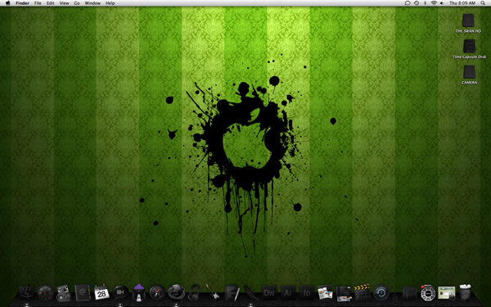
Task: Click the clock showing Thu 8:09 AM
Action: pyautogui.click(x=462, y=3)
